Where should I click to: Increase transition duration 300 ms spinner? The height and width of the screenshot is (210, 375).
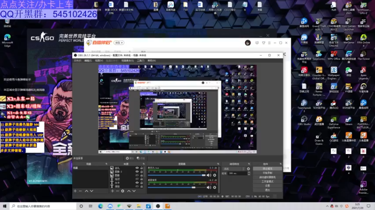[249, 172]
